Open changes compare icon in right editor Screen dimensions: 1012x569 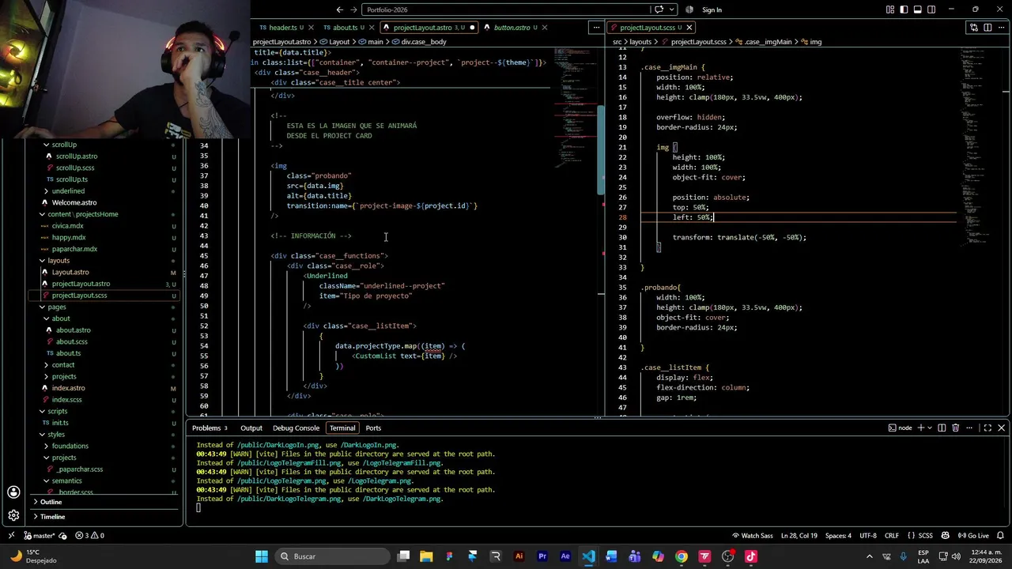coord(974,28)
